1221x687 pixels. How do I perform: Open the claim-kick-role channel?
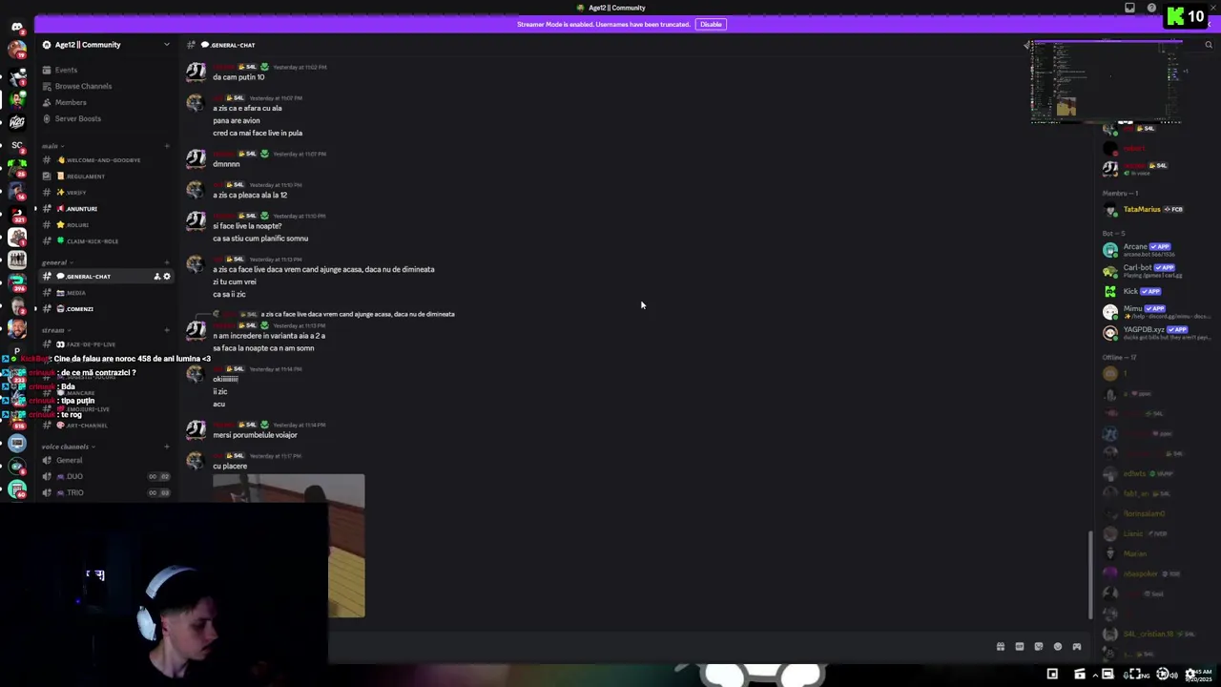[105, 241]
